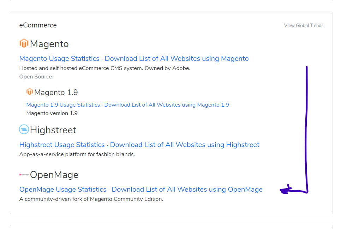The height and width of the screenshot is (229, 359).
Task: Open Highstreet Usage Statistics link
Action: click(x=62, y=145)
